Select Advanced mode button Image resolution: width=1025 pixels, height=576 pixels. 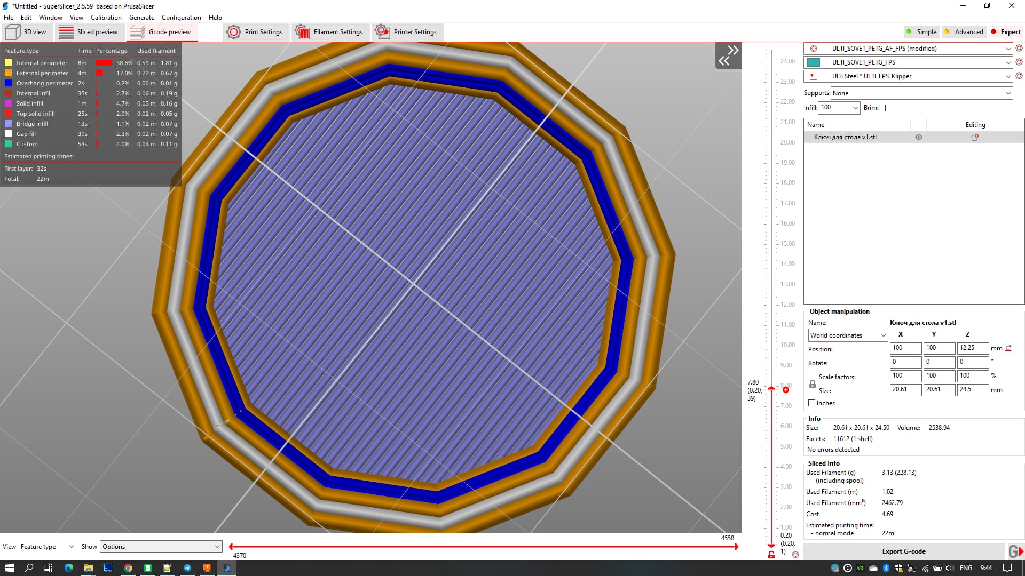pyautogui.click(x=964, y=32)
